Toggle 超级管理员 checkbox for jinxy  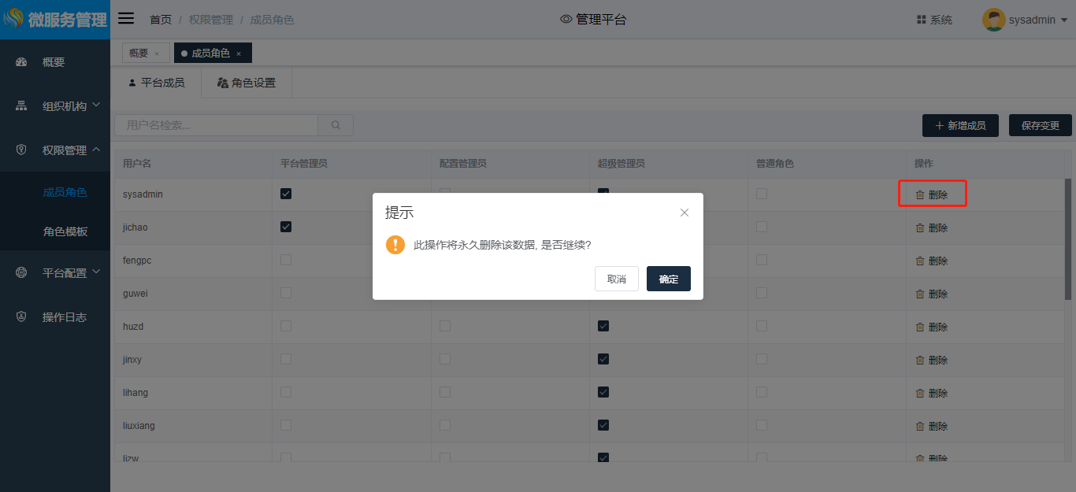tap(603, 359)
